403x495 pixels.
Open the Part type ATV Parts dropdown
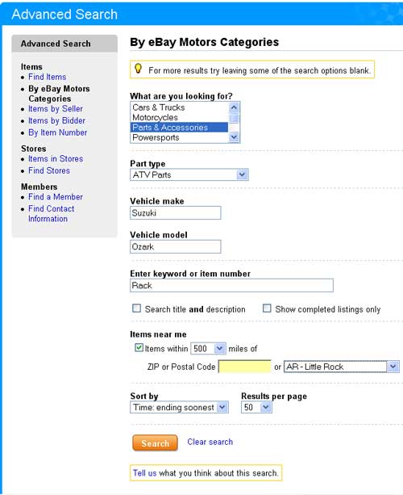click(189, 174)
